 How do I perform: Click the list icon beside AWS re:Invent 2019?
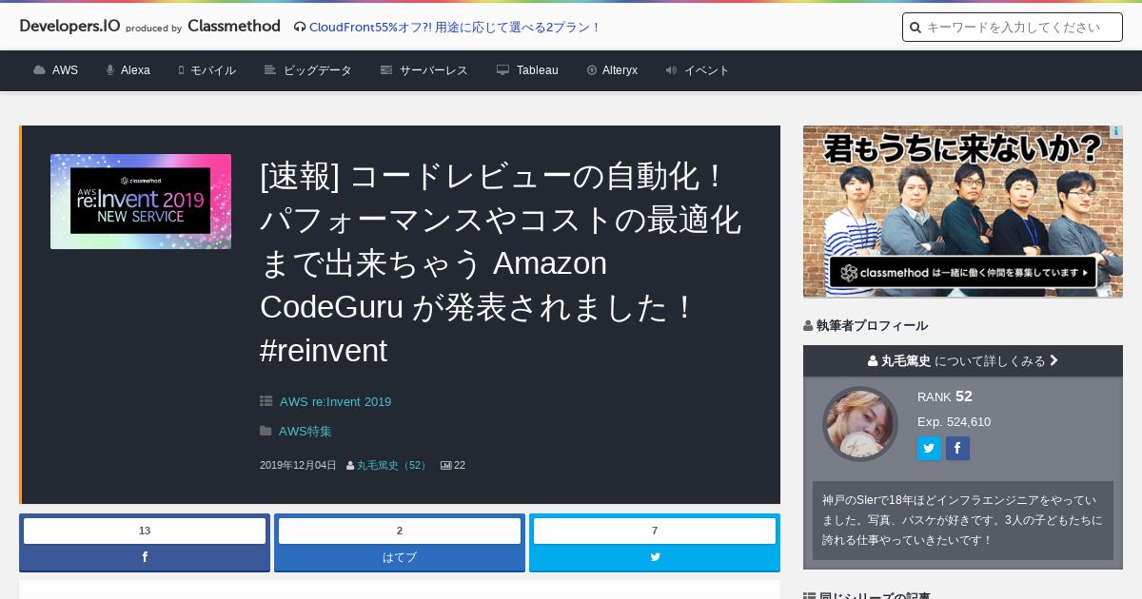[x=266, y=401]
